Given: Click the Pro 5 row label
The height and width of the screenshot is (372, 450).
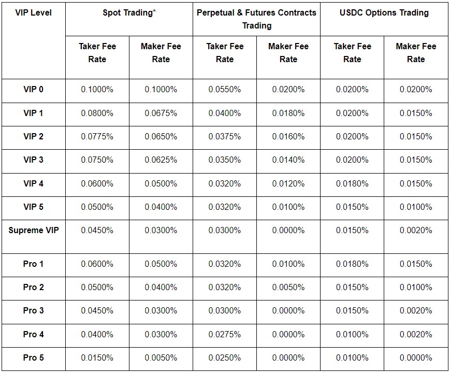Looking at the screenshot, I should pos(34,357).
